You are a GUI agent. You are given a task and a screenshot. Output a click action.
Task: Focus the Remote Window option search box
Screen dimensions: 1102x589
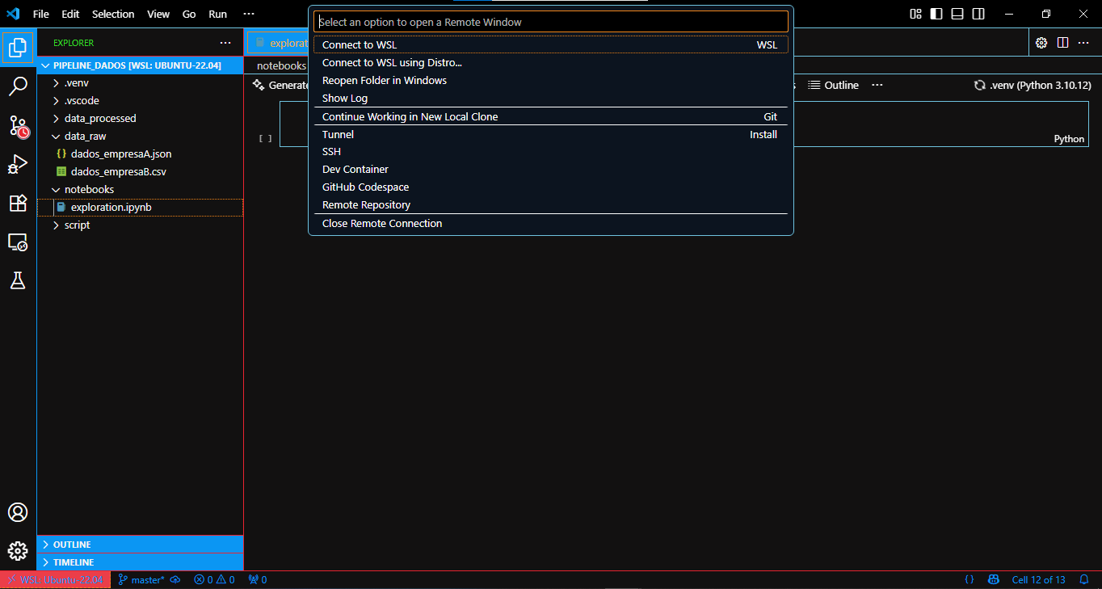(550, 22)
